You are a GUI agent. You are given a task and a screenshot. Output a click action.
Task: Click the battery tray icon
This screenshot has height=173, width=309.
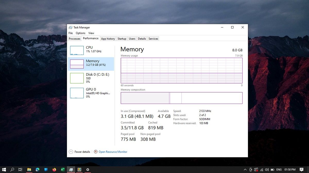point(272,170)
